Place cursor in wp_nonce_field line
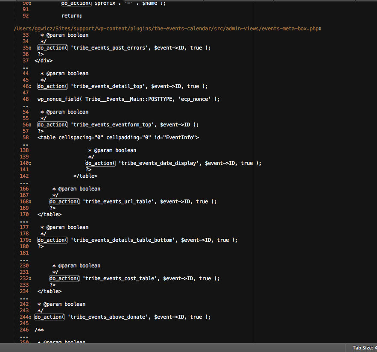Viewport: 377px width, 352px height. [x=128, y=99]
